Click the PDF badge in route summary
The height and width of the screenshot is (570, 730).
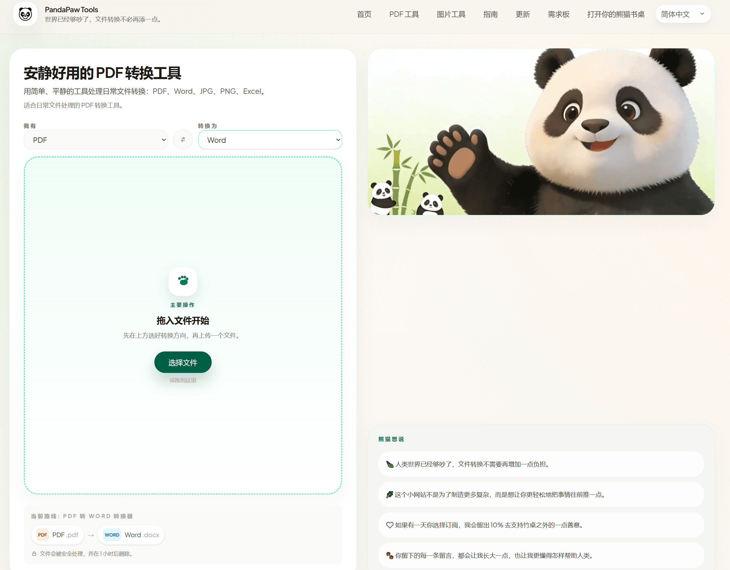(x=42, y=535)
